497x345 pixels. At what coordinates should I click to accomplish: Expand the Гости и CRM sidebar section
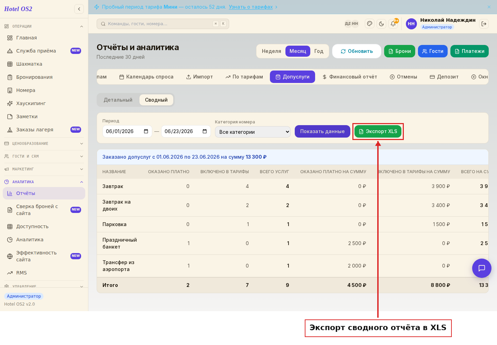44,156
